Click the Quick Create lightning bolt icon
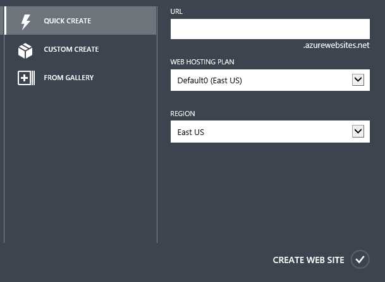The image size is (385, 282). [25, 22]
